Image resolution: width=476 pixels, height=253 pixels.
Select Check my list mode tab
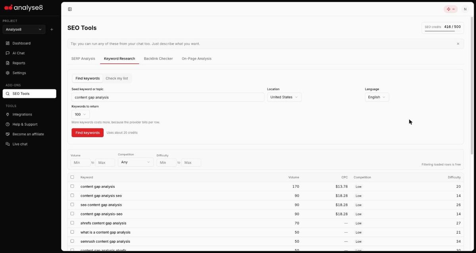click(x=117, y=78)
